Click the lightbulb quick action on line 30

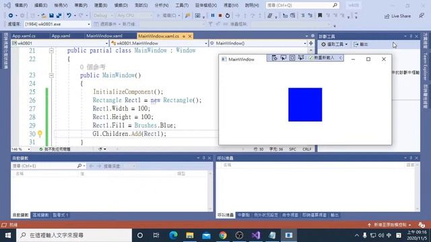point(40,134)
